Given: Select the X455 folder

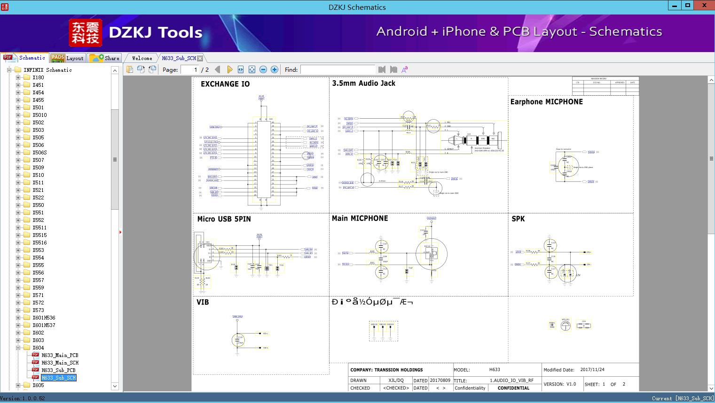Looking at the screenshot, I should point(38,100).
